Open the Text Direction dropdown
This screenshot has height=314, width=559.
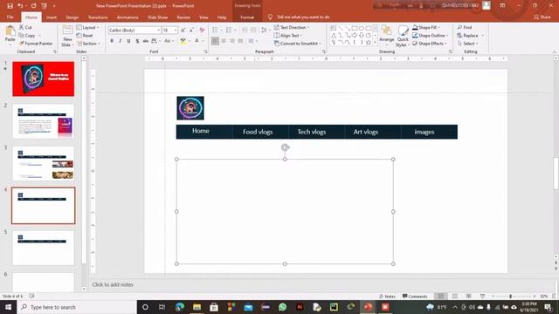(292, 27)
